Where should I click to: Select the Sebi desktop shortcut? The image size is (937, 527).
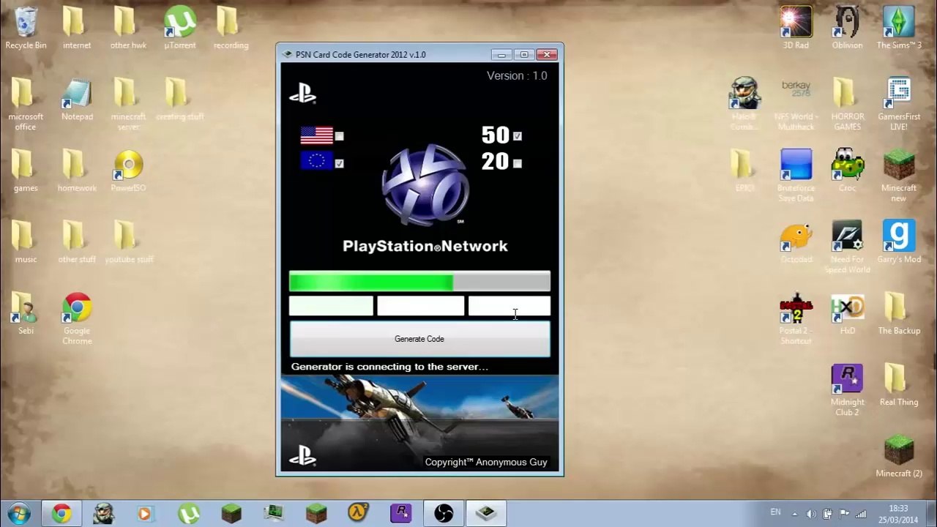pyautogui.click(x=26, y=313)
